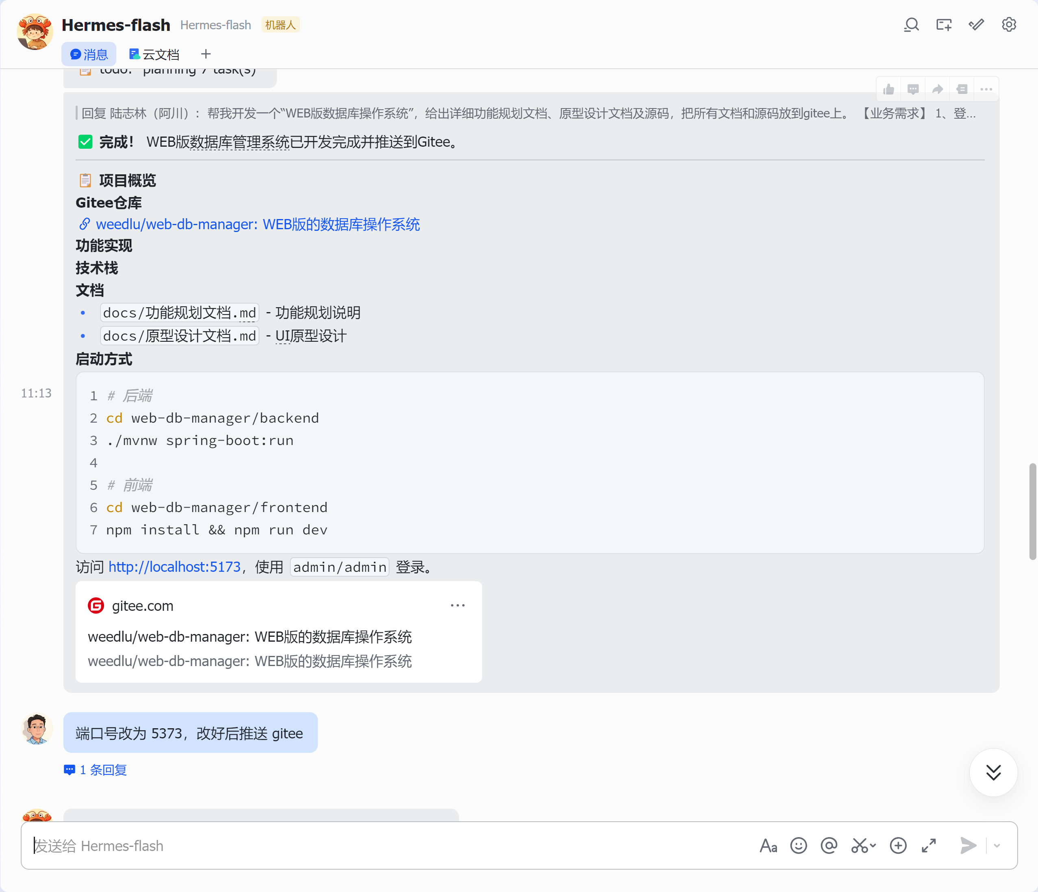Open the plus attachments menu in the input box

coord(898,846)
